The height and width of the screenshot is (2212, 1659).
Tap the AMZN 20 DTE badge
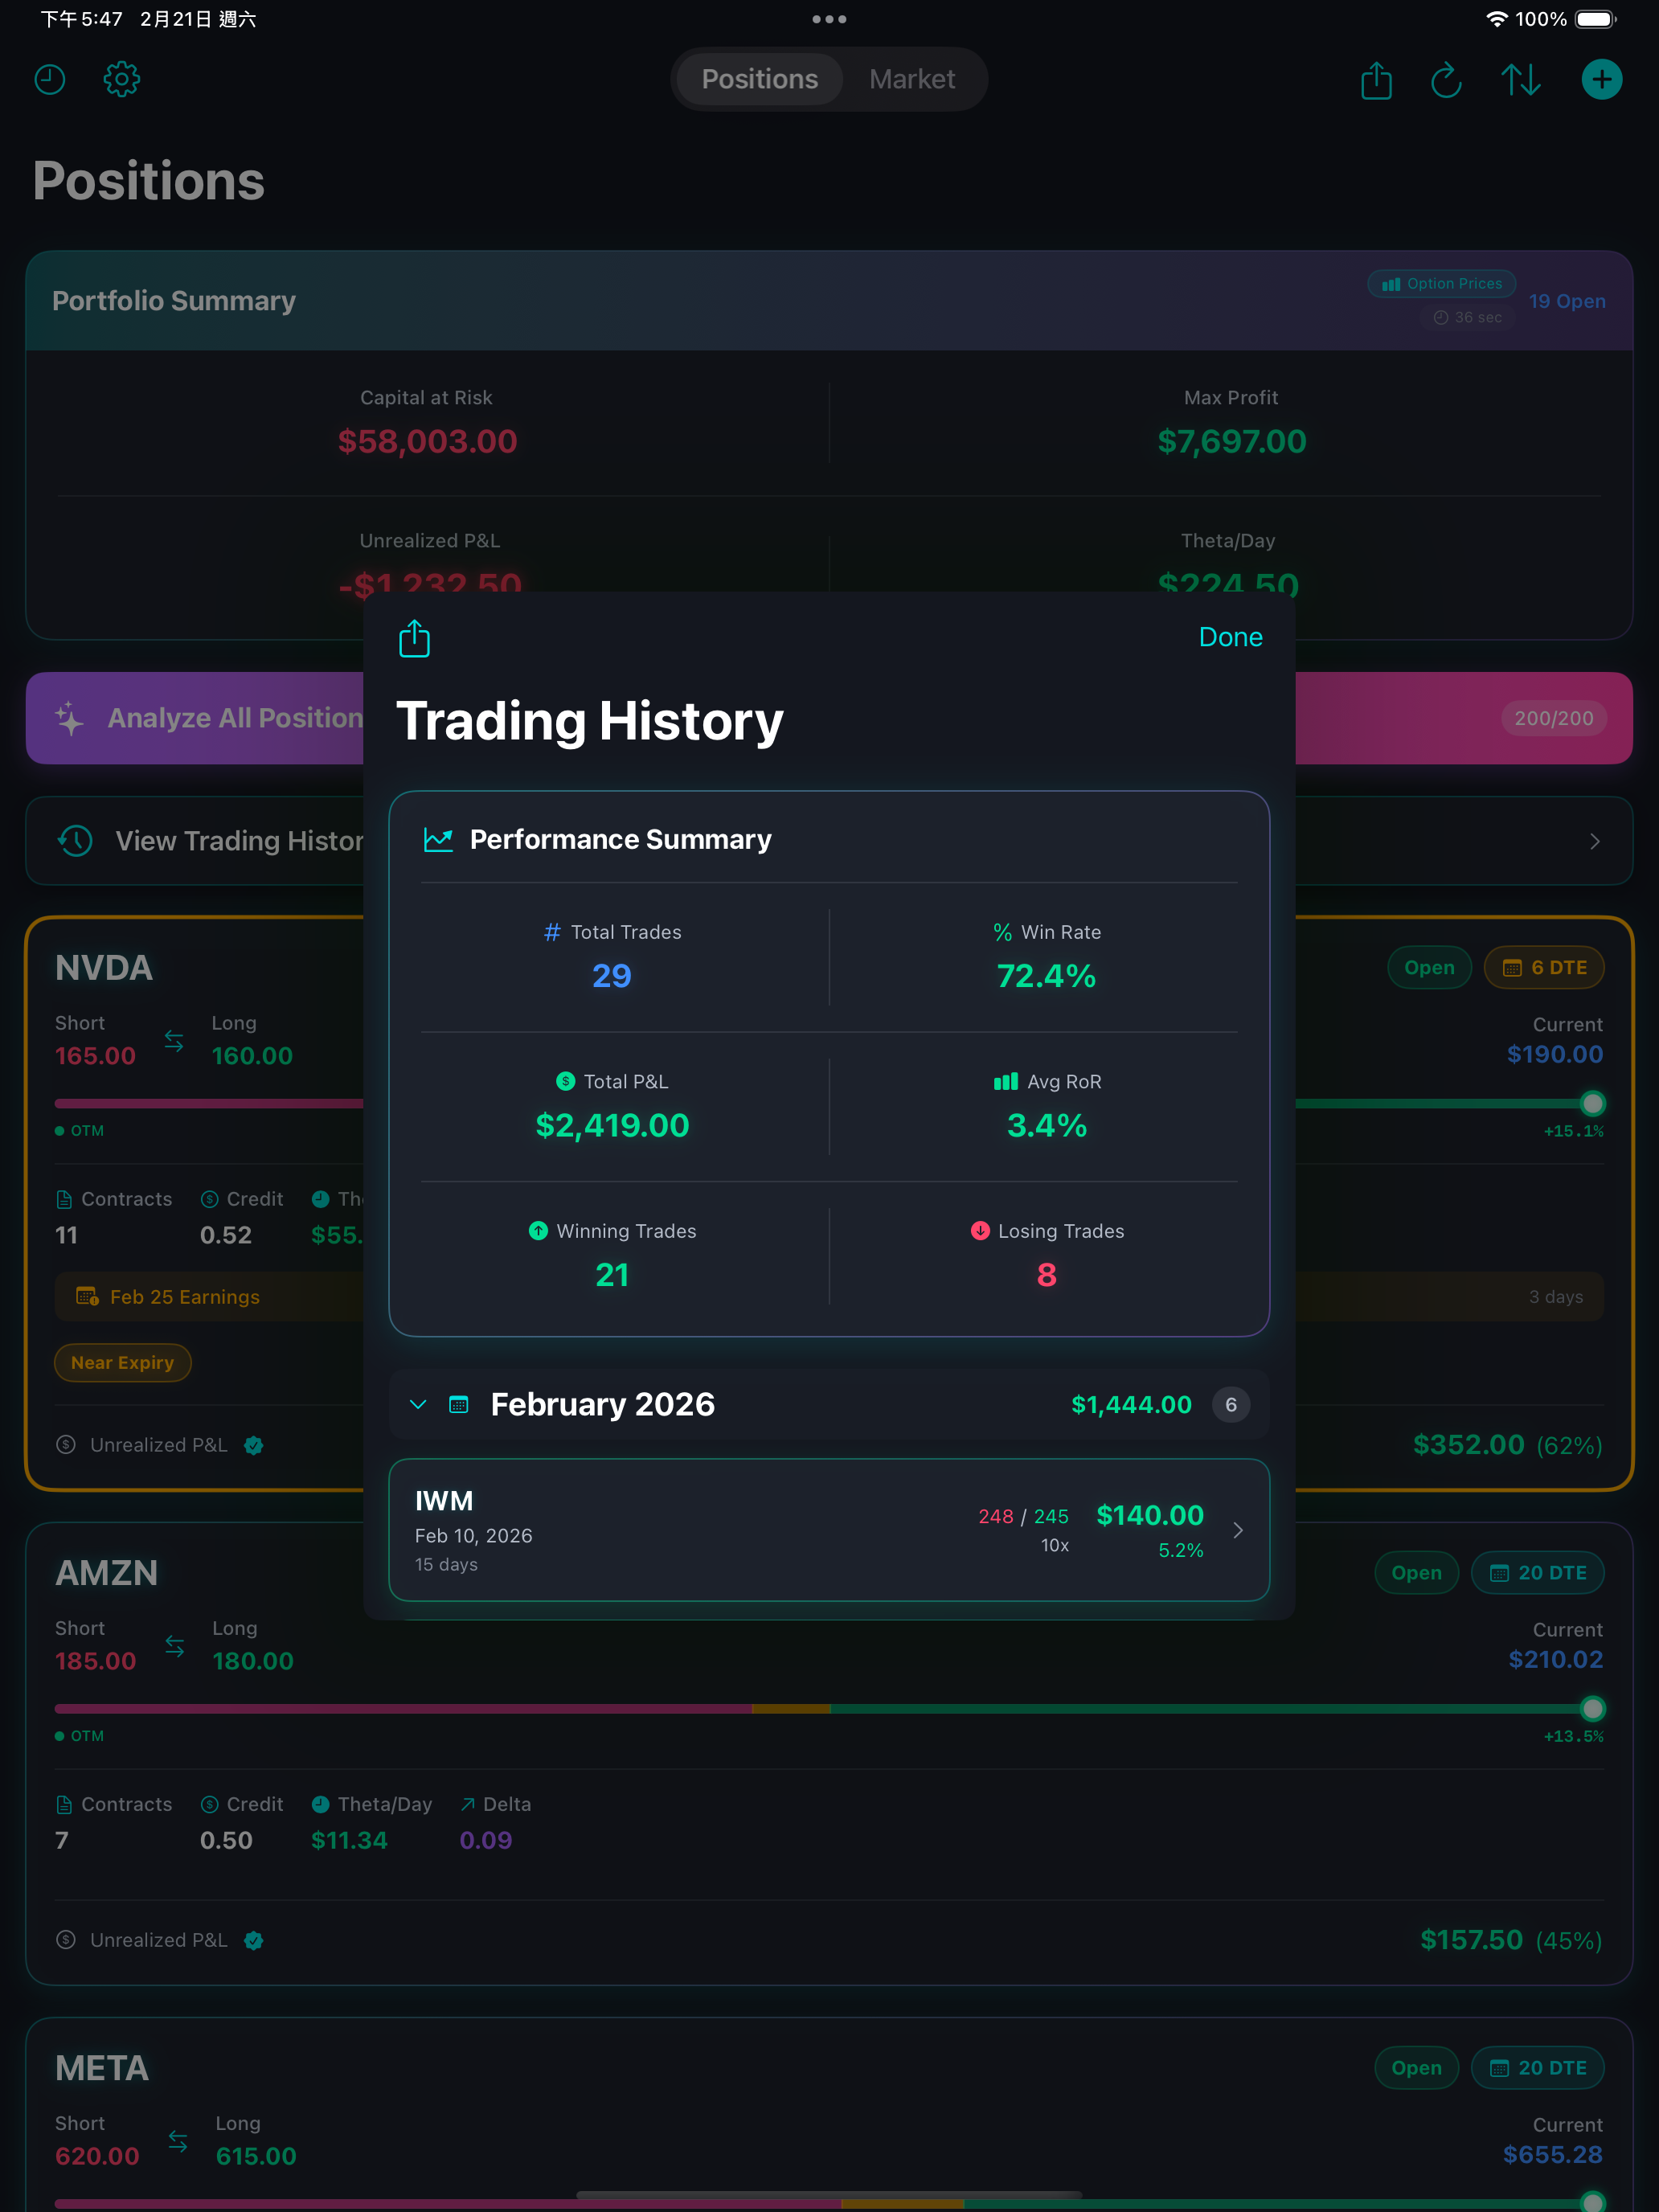(x=1537, y=1572)
